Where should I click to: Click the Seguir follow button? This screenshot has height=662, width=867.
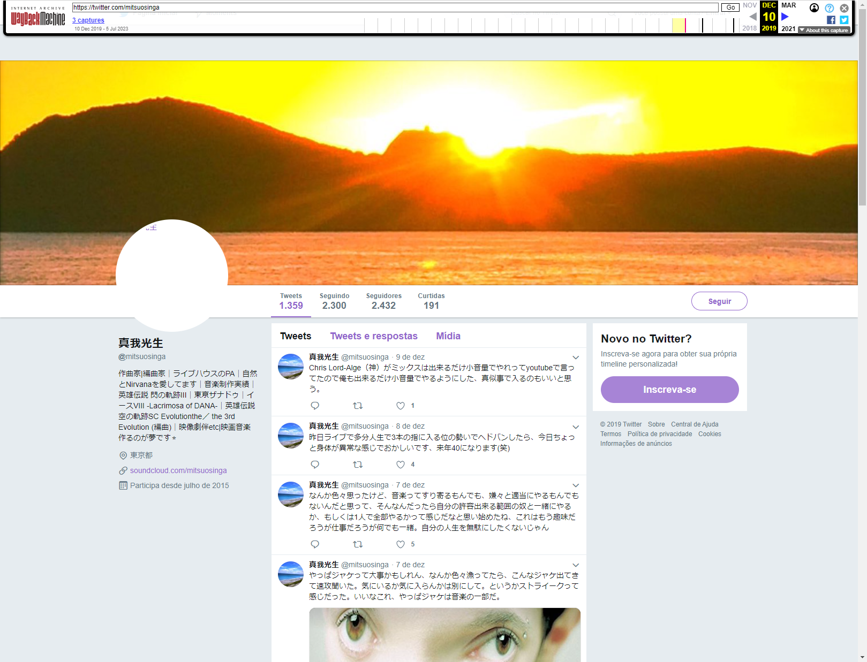click(x=719, y=301)
